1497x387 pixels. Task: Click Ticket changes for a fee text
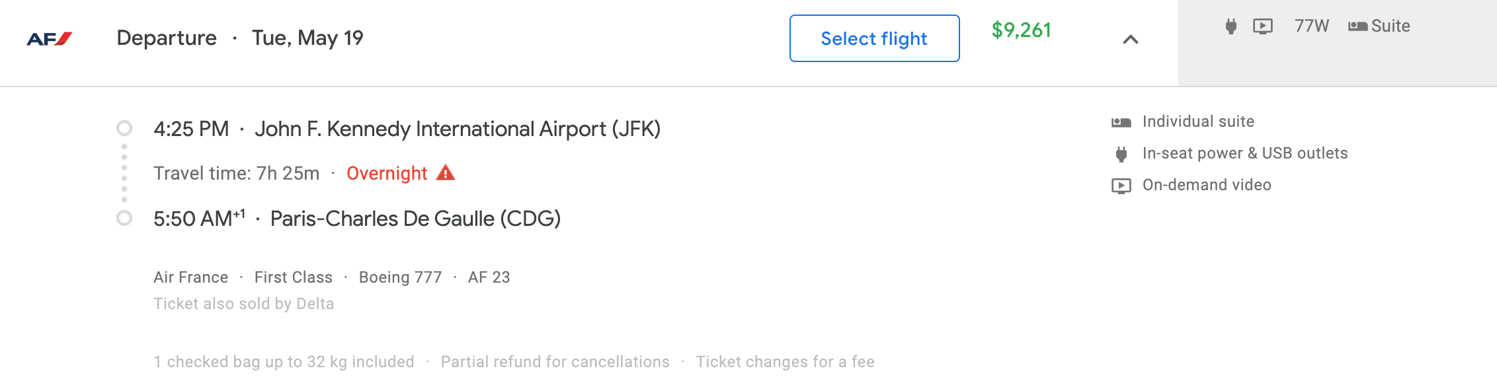[x=785, y=362]
